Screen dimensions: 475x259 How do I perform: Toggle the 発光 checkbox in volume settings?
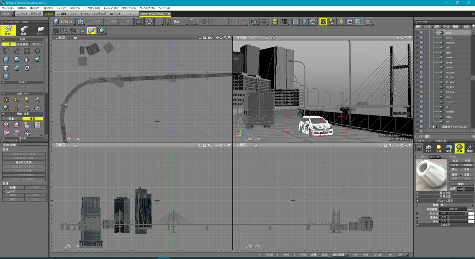tap(417, 221)
